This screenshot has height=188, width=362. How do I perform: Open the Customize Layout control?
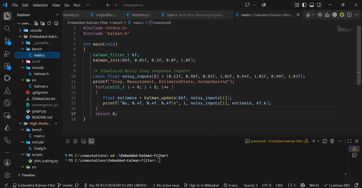tap(297, 5)
